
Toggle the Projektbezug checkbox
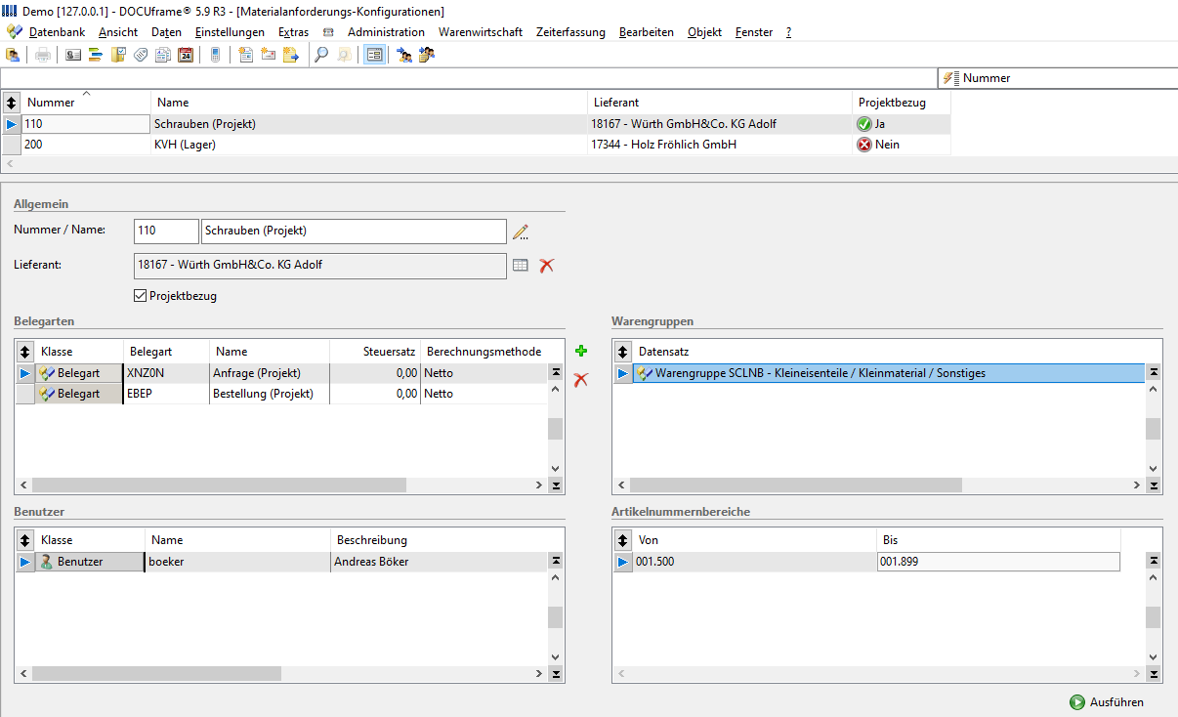coord(139,295)
